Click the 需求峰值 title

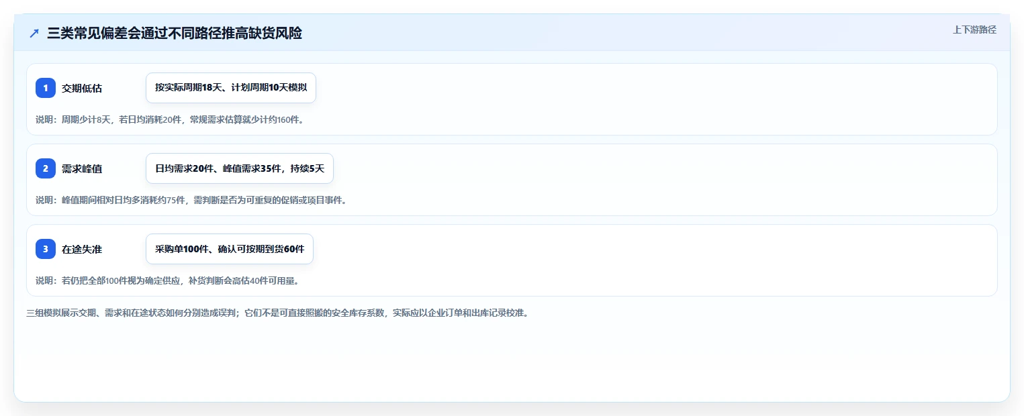coord(82,168)
